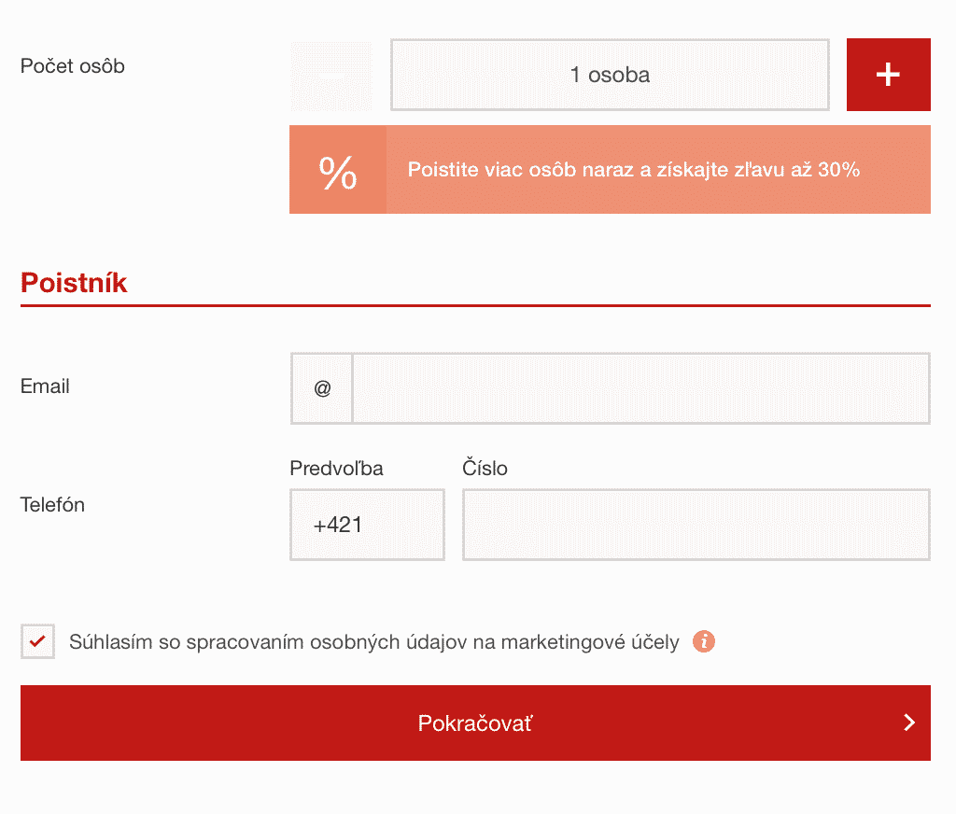Click the Predvoľba +421 prefix field
Image resolution: width=956 pixels, height=814 pixels.
click(x=367, y=525)
